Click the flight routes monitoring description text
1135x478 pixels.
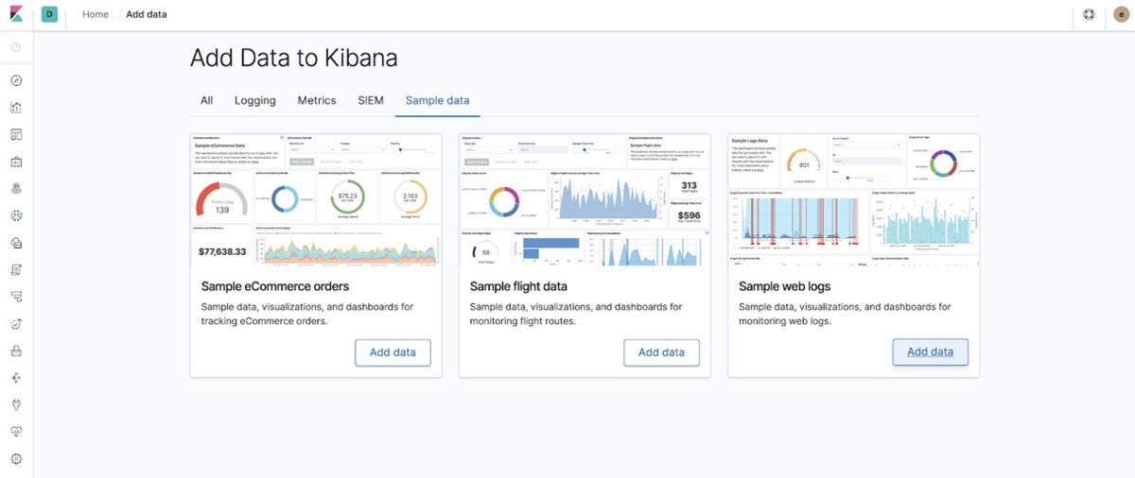click(576, 314)
